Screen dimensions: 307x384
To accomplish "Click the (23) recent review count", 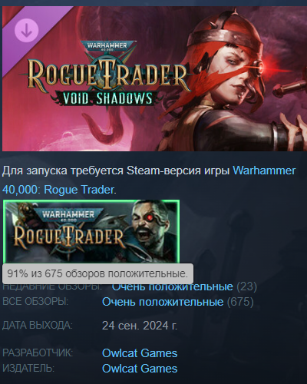I will click(x=246, y=286).
